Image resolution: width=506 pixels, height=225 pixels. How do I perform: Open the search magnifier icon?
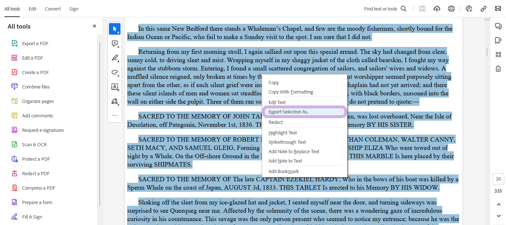[x=404, y=9]
